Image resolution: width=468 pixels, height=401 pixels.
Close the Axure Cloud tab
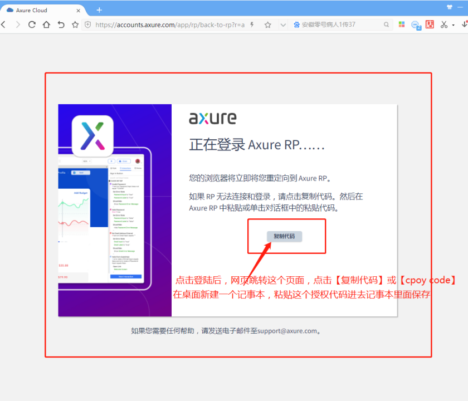pyautogui.click(x=78, y=11)
